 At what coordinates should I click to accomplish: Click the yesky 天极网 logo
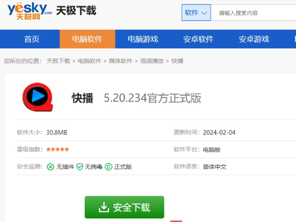tap(29, 11)
